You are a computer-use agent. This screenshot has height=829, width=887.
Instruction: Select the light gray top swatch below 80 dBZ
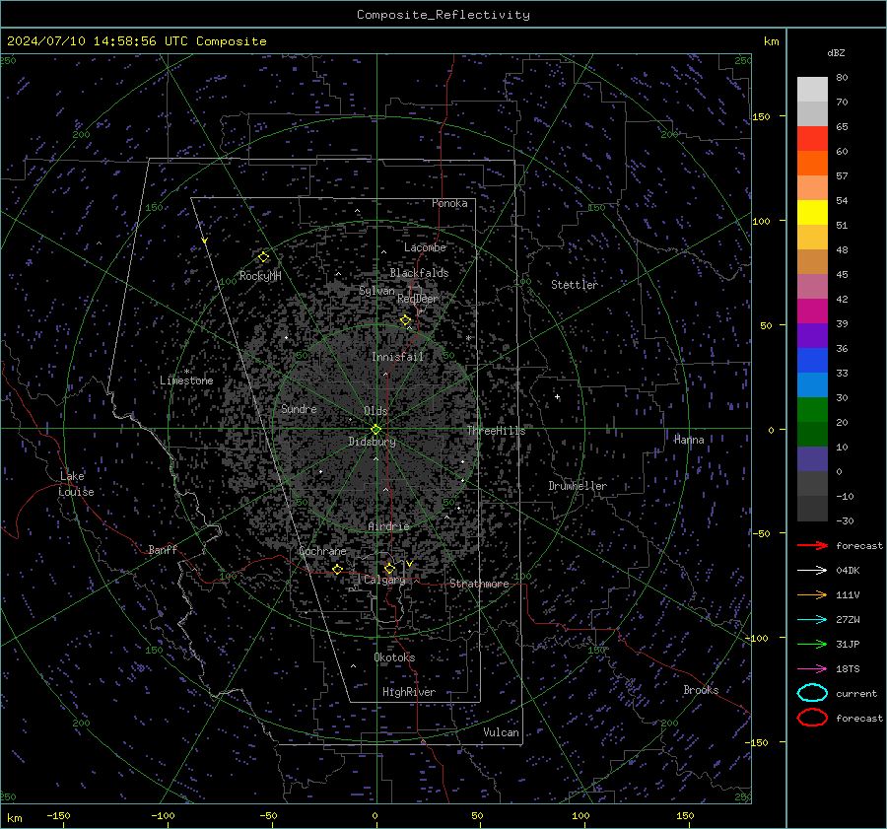coord(812,90)
